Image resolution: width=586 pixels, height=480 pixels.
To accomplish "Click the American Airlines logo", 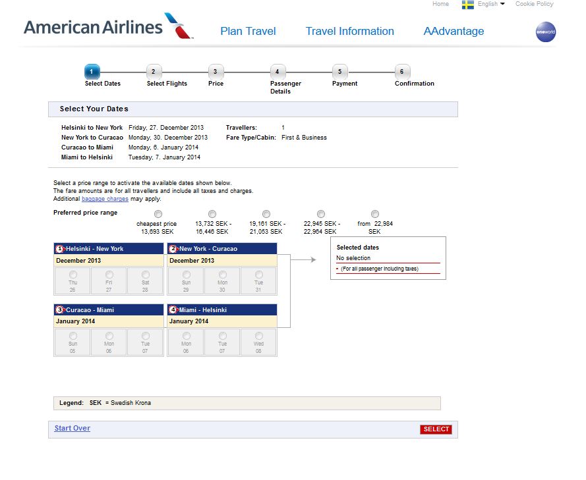I will click(x=109, y=27).
